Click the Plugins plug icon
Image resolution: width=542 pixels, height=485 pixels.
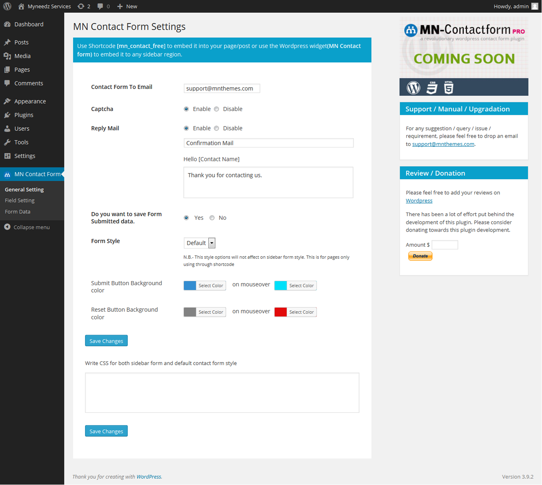(7, 115)
